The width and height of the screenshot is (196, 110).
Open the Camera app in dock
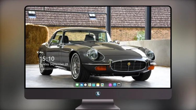point(119,85)
